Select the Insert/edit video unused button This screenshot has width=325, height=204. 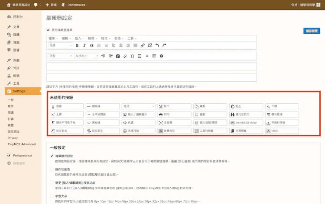246,123
